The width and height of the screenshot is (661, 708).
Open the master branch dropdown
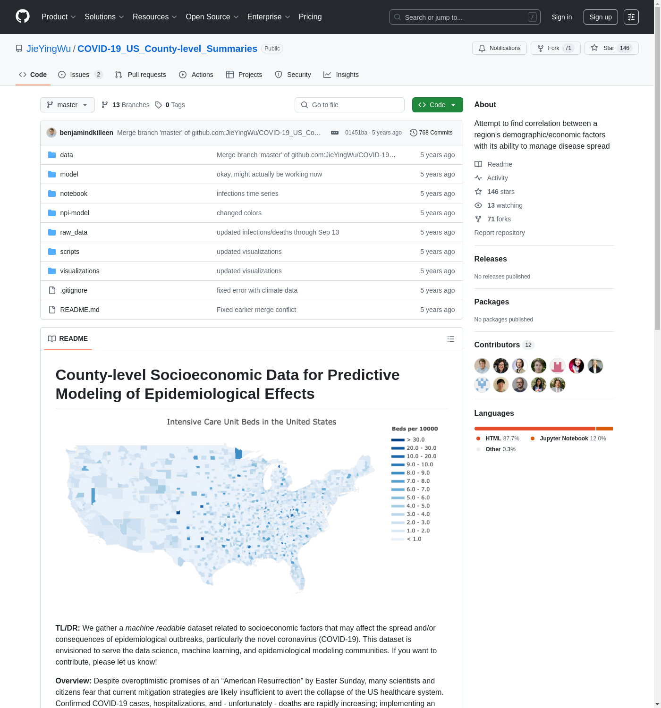67,105
